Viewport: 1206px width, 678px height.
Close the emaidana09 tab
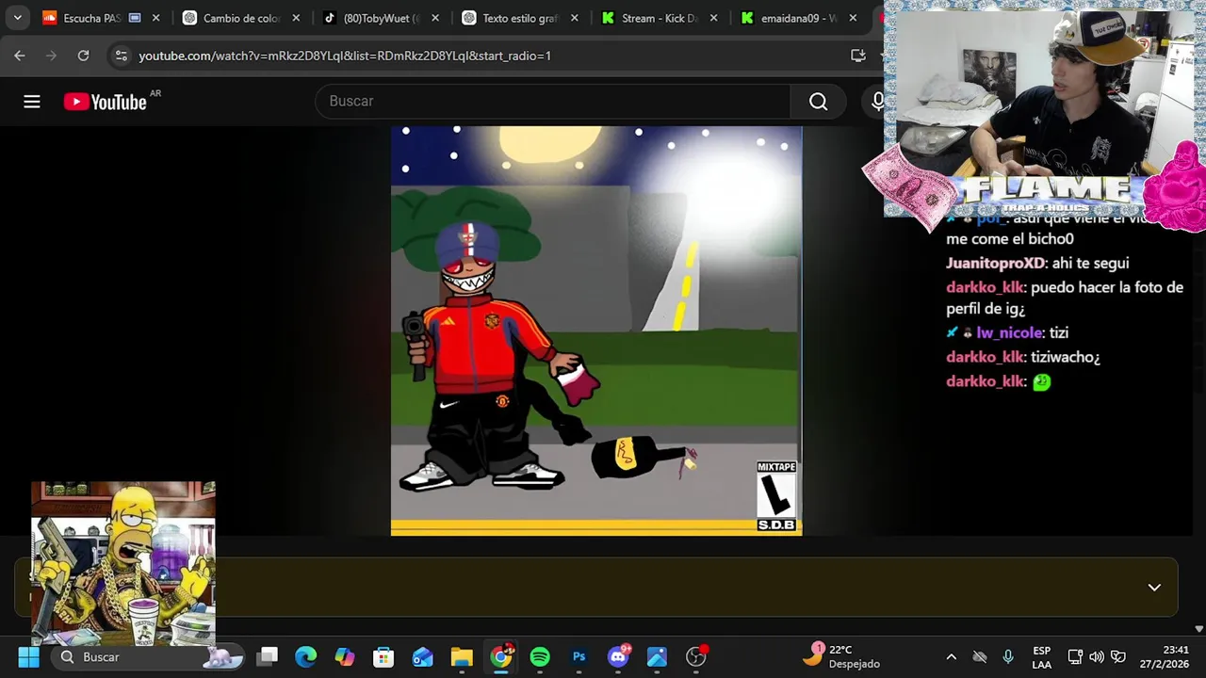(x=853, y=18)
